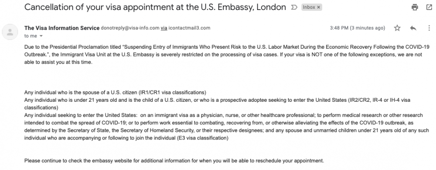Screen dimensions: 436x170
Task: Click donotreply@visa-info.com address
Action: tap(130, 28)
